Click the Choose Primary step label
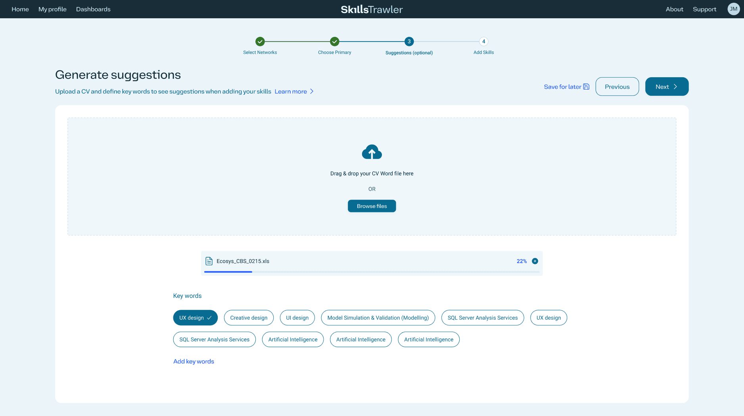The image size is (744, 416). [335, 52]
